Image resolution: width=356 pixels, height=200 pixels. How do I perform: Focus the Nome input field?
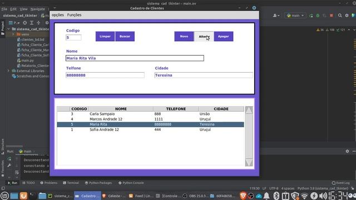(x=135, y=58)
